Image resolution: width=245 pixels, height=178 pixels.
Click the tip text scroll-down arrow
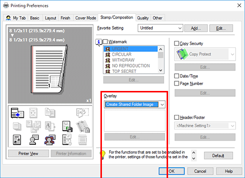coord(194,158)
